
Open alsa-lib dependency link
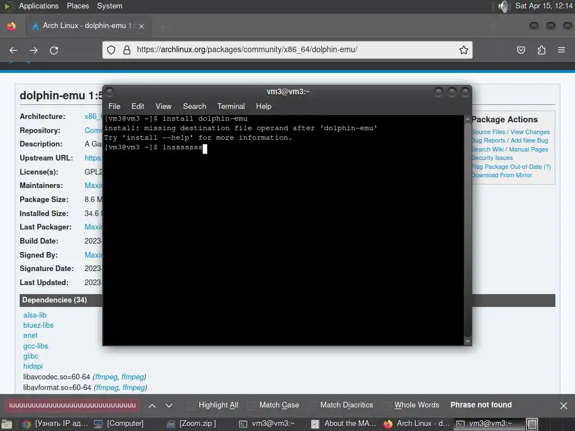[35, 315]
